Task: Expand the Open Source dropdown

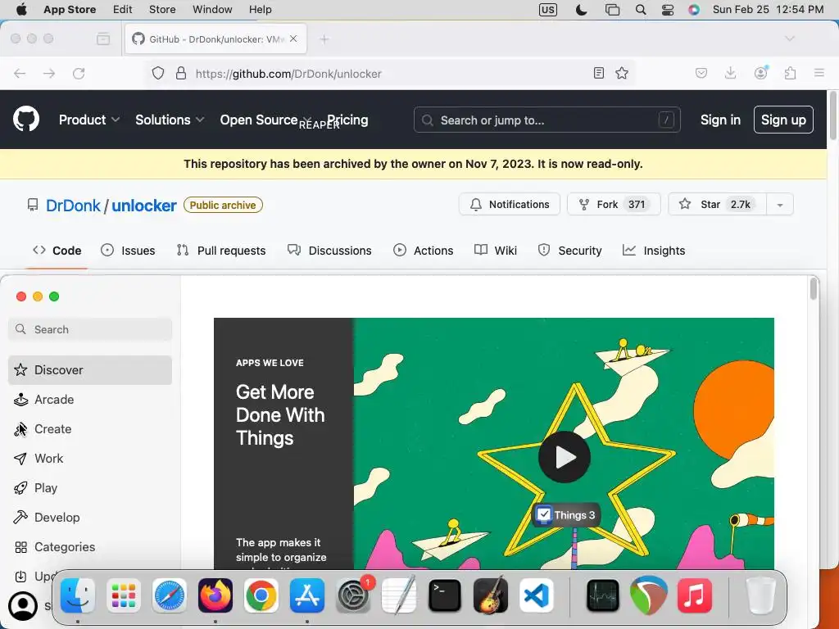Action: pyautogui.click(x=265, y=120)
